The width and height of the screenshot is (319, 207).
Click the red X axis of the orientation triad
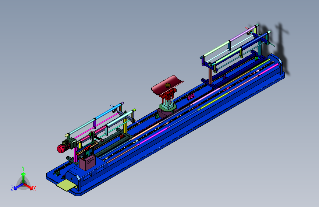click(x=28, y=186)
